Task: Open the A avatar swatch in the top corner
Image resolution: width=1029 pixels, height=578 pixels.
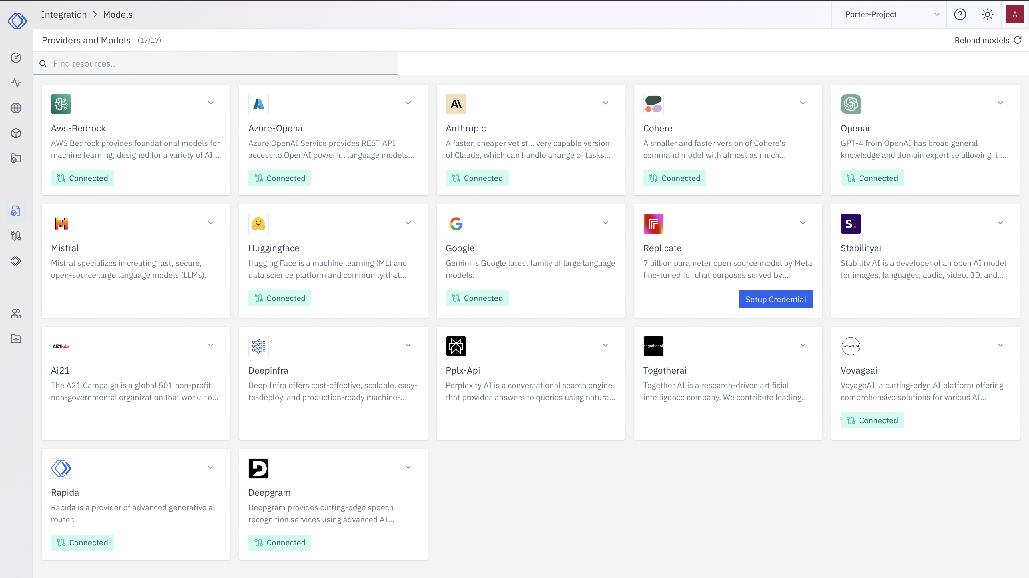Action: tap(1015, 14)
